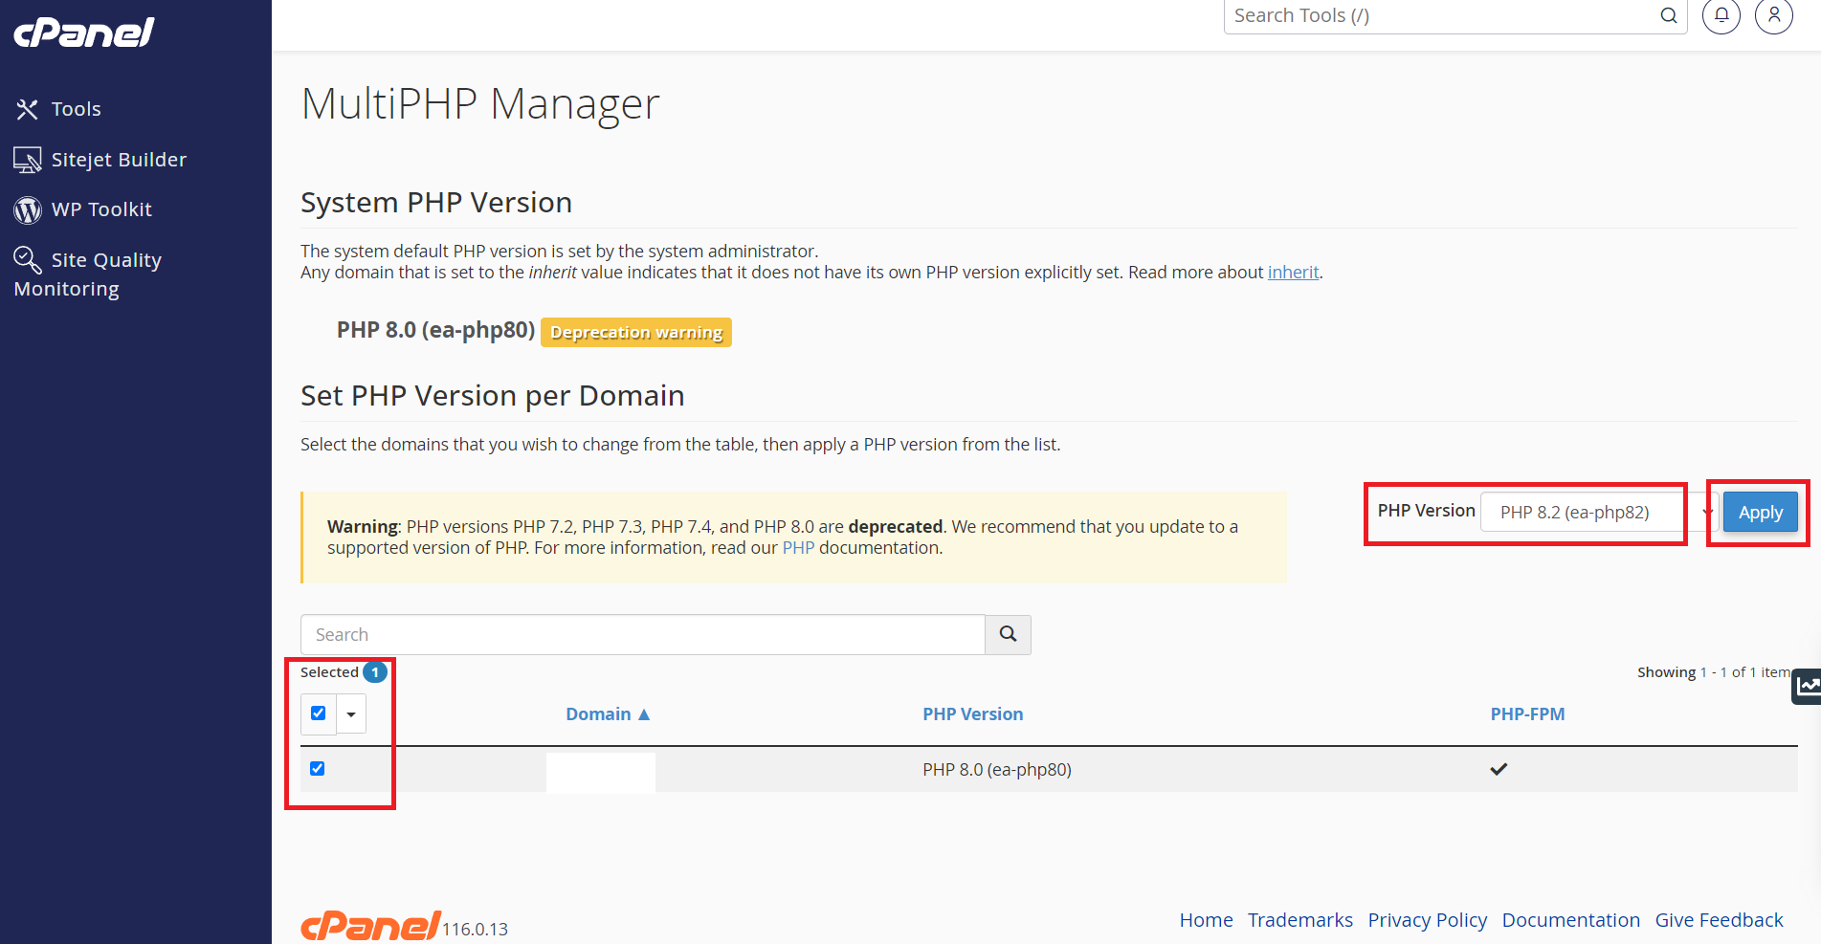1821x944 pixels.
Task: Click the orange cPanel footer logo
Action: (371, 926)
